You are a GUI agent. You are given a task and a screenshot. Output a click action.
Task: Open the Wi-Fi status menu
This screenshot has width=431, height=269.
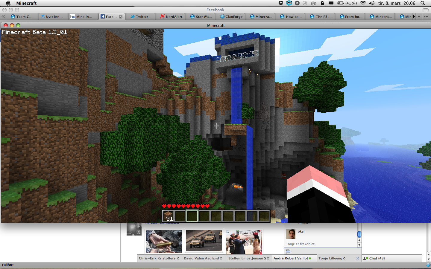tap(363, 3)
